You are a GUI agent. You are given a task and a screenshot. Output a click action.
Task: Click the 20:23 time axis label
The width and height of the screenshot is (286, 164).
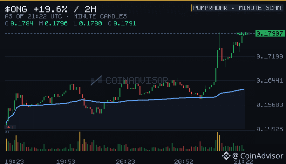pyautogui.click(x=126, y=162)
